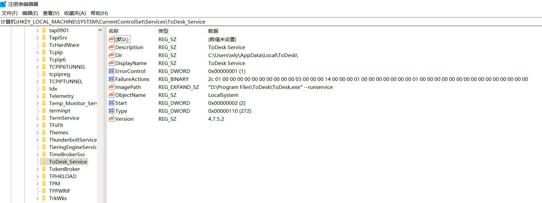542x203 pixels.
Task: Select the Temp_Monitor_Ser tree key
Action: 73,103
